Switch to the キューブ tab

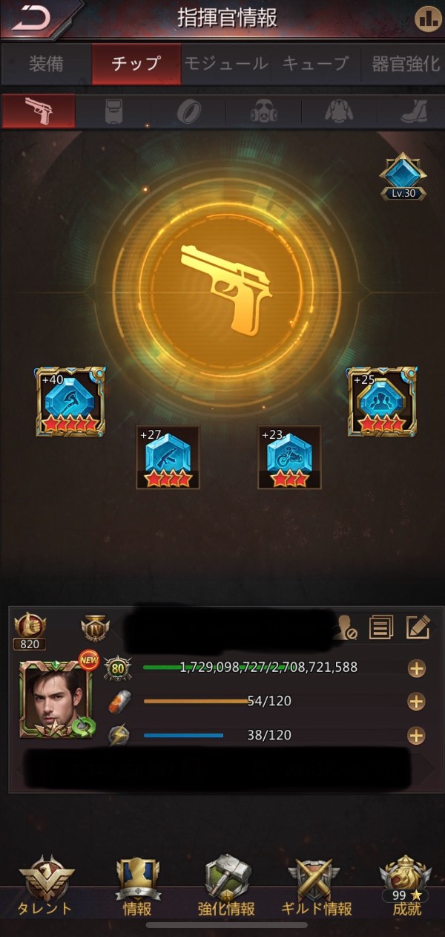[315, 64]
